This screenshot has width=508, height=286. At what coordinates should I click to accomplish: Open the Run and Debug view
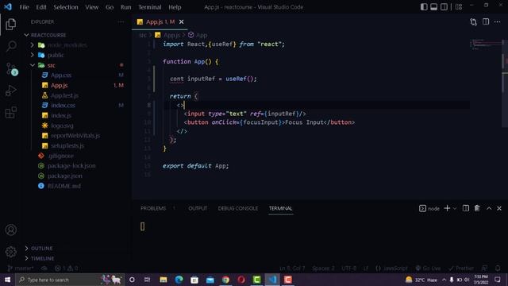click(10, 91)
